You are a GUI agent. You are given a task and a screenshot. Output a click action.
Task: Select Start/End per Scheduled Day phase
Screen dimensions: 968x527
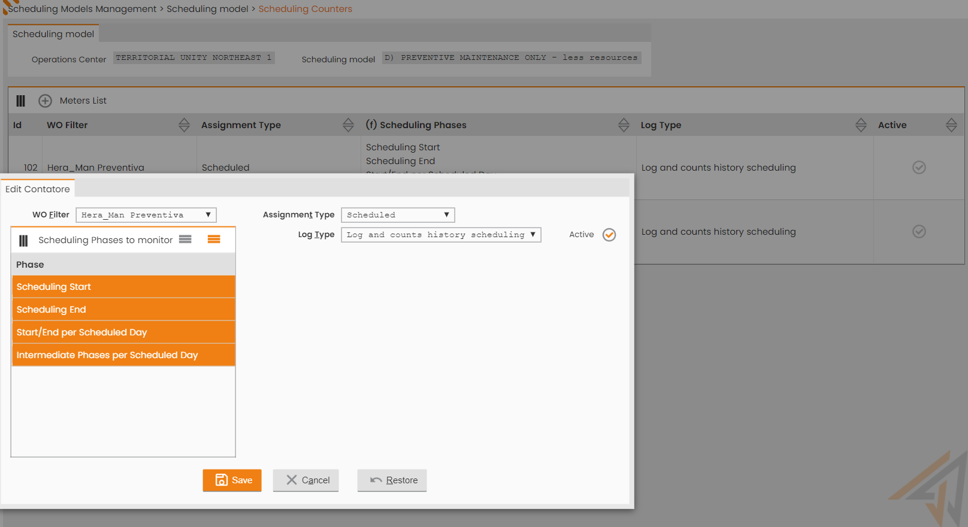pyautogui.click(x=123, y=332)
